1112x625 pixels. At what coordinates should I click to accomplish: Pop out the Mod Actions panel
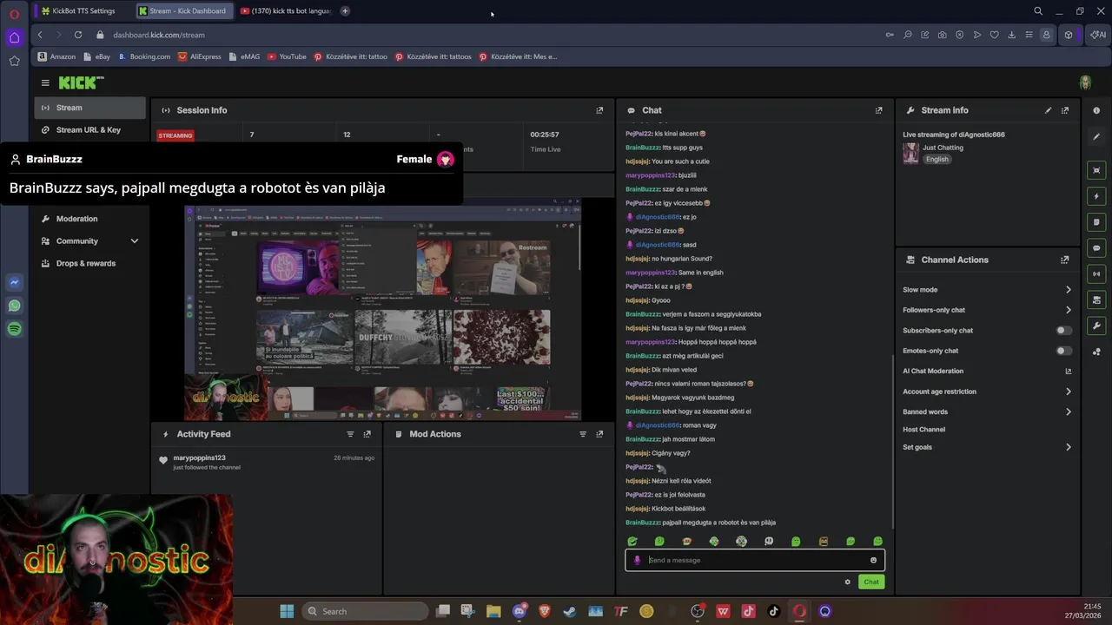coord(599,434)
